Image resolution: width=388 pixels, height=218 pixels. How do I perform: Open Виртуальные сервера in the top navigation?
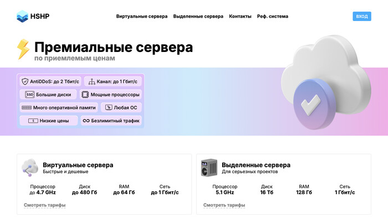[x=142, y=16]
